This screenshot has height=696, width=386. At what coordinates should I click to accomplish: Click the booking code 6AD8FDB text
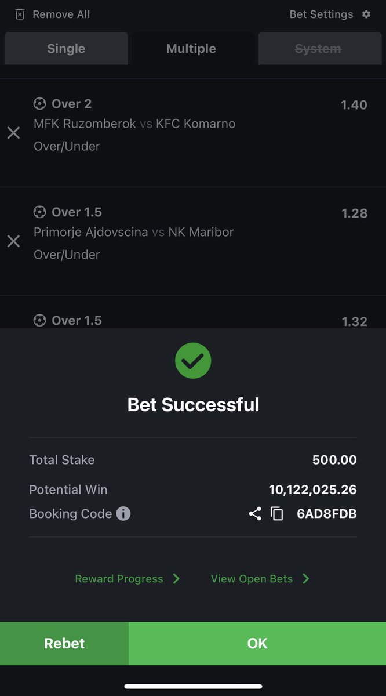tap(326, 513)
